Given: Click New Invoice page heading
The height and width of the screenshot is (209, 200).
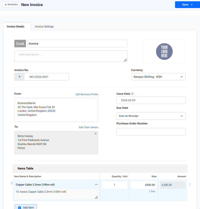Looking at the screenshot, I should 32,5.
